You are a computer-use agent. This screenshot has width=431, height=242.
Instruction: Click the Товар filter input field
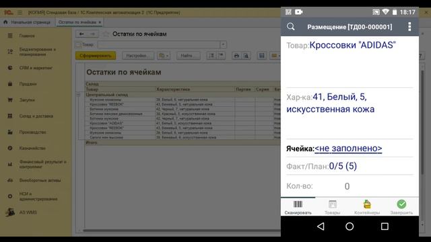pos(159,44)
